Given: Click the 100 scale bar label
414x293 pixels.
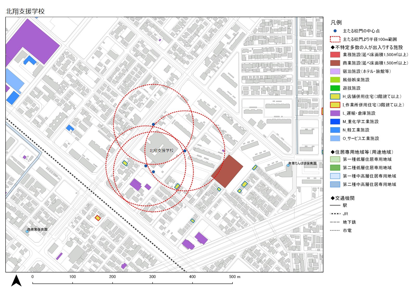Looking at the screenshot, I should tap(73, 277).
